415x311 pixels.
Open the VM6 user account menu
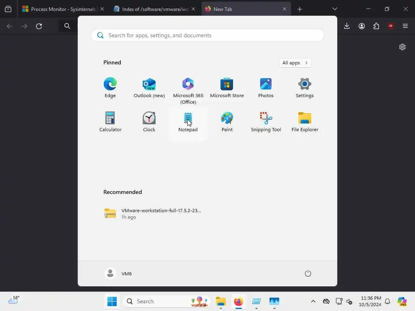(x=118, y=273)
